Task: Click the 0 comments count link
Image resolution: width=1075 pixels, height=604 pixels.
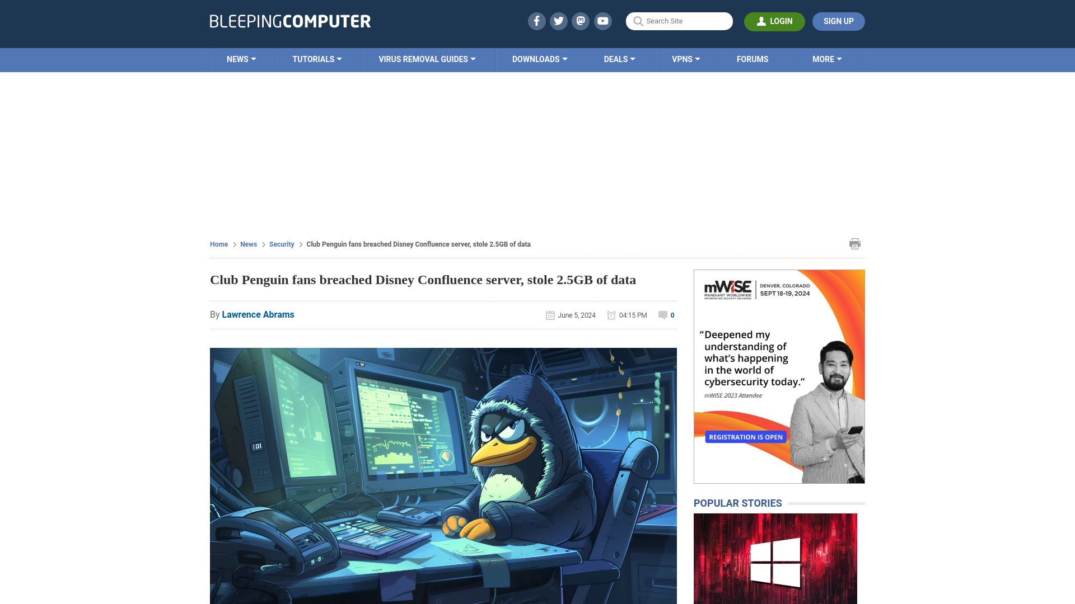Action: [672, 315]
